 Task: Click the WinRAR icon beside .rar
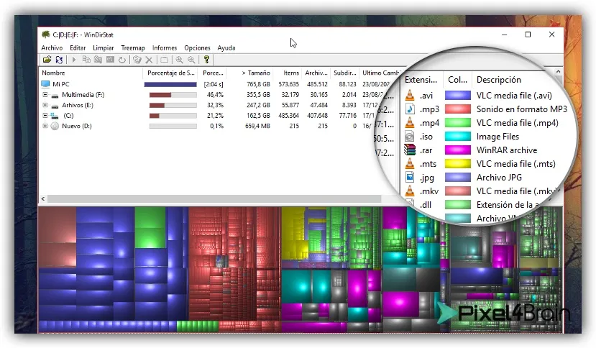(x=410, y=150)
